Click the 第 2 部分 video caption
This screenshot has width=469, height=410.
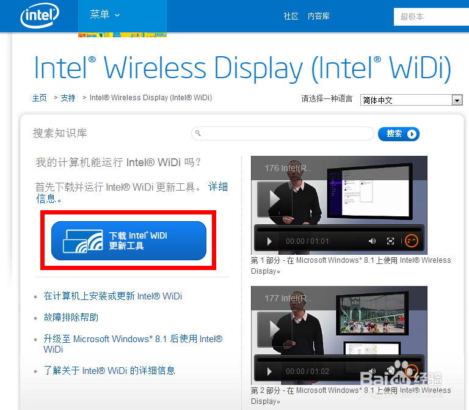351,395
